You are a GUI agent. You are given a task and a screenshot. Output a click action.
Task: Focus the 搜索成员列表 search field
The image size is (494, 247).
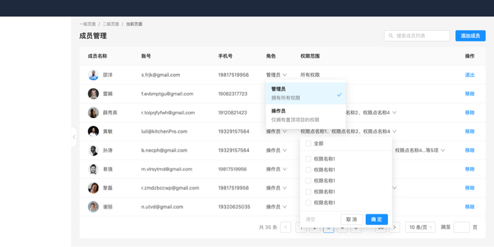point(417,36)
